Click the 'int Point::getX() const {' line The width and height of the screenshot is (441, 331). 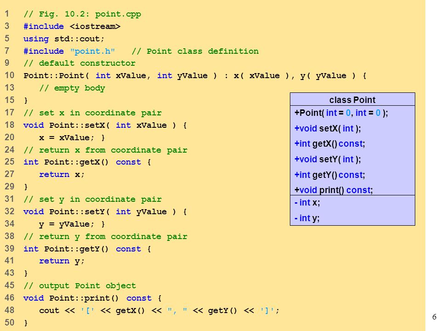point(87,162)
